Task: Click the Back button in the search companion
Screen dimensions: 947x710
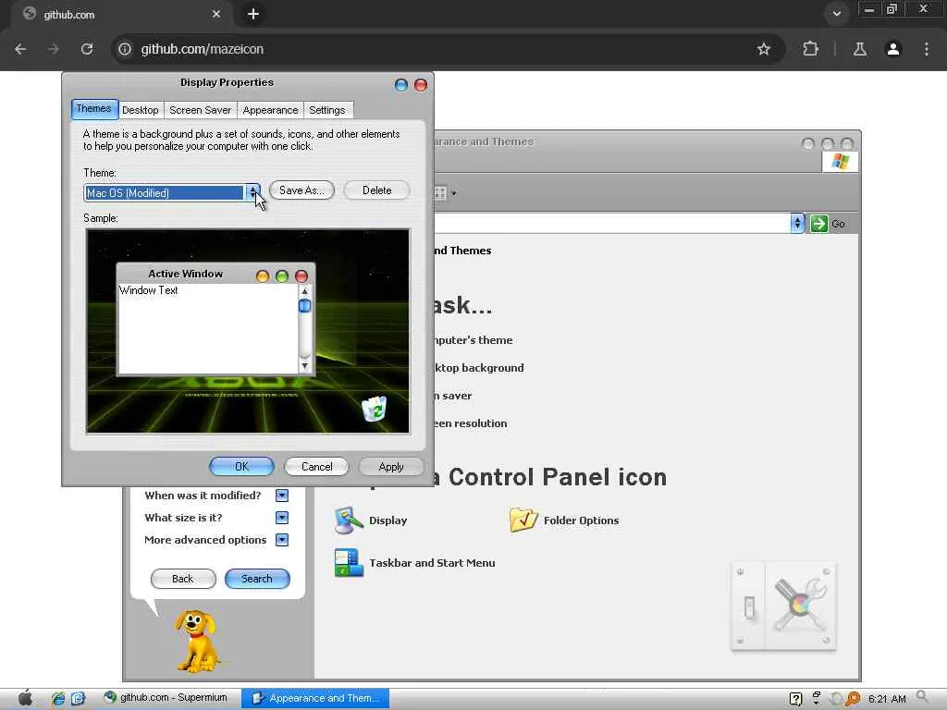Action: pos(183,579)
